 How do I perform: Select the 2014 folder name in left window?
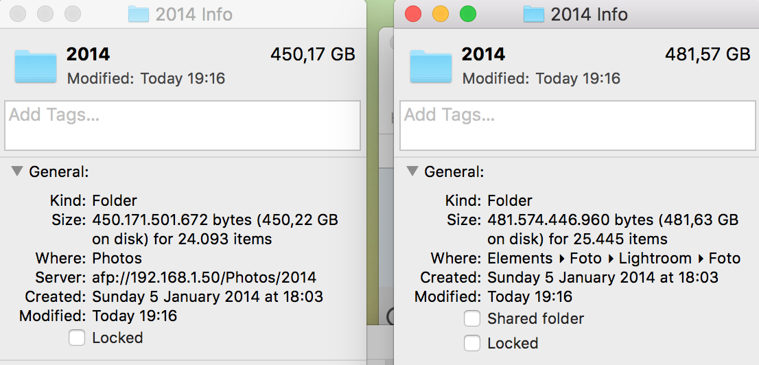coord(88,54)
